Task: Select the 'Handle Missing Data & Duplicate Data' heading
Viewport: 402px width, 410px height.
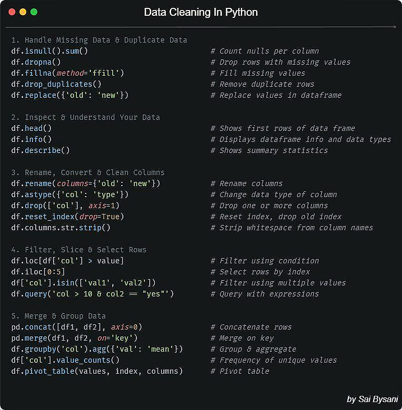Action: click(x=99, y=40)
